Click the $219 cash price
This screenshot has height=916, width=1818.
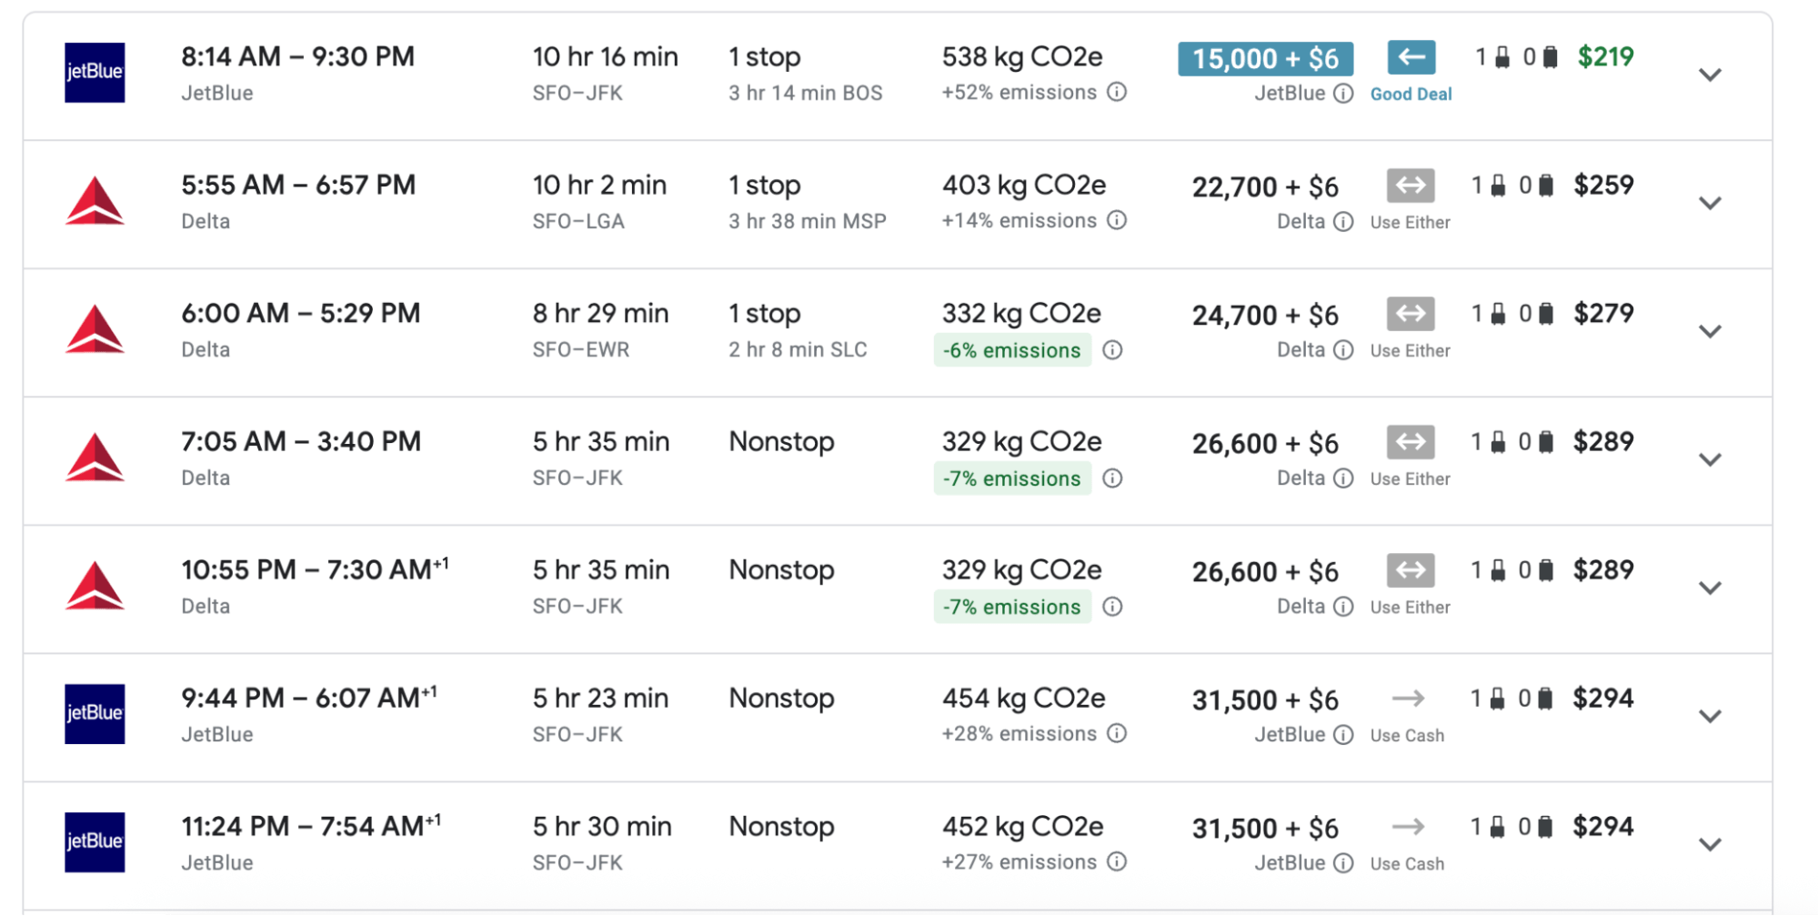coord(1605,57)
